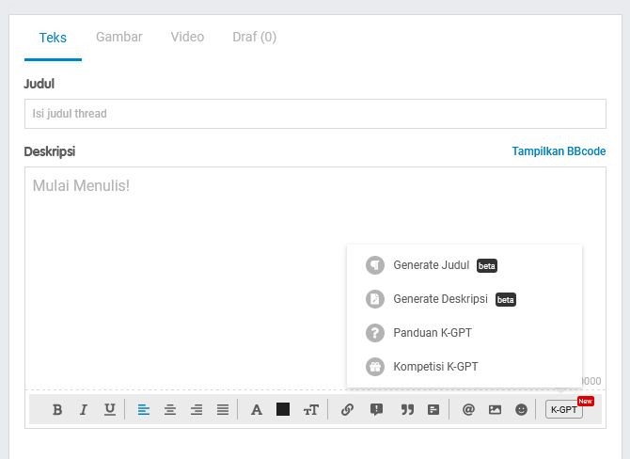
Task: Align text to the left
Action: pos(144,410)
